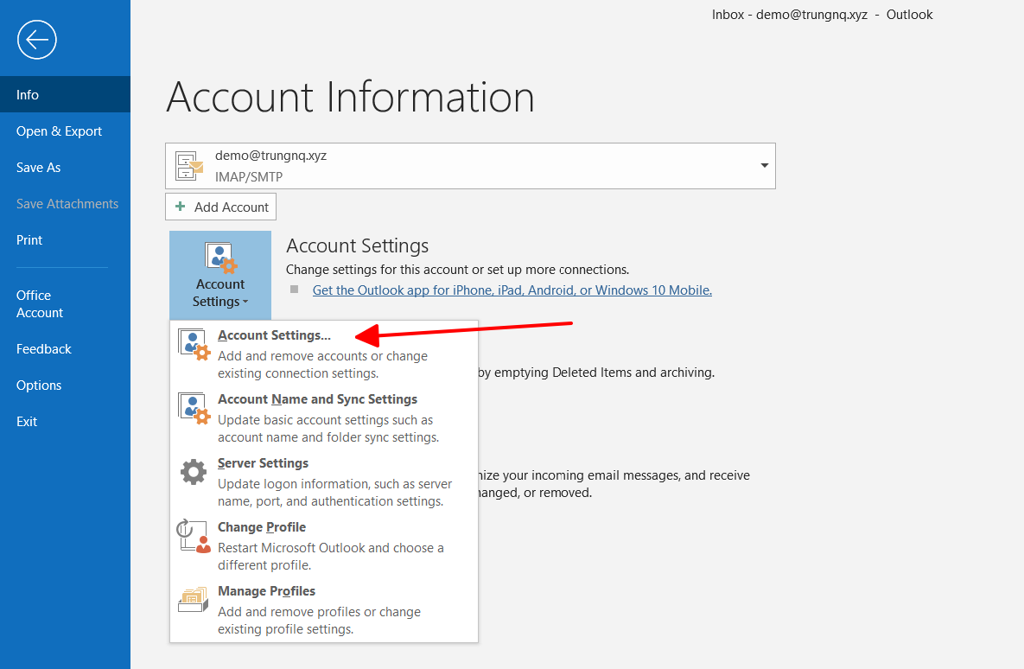Open the Feedback page
1024x669 pixels.
(66, 349)
